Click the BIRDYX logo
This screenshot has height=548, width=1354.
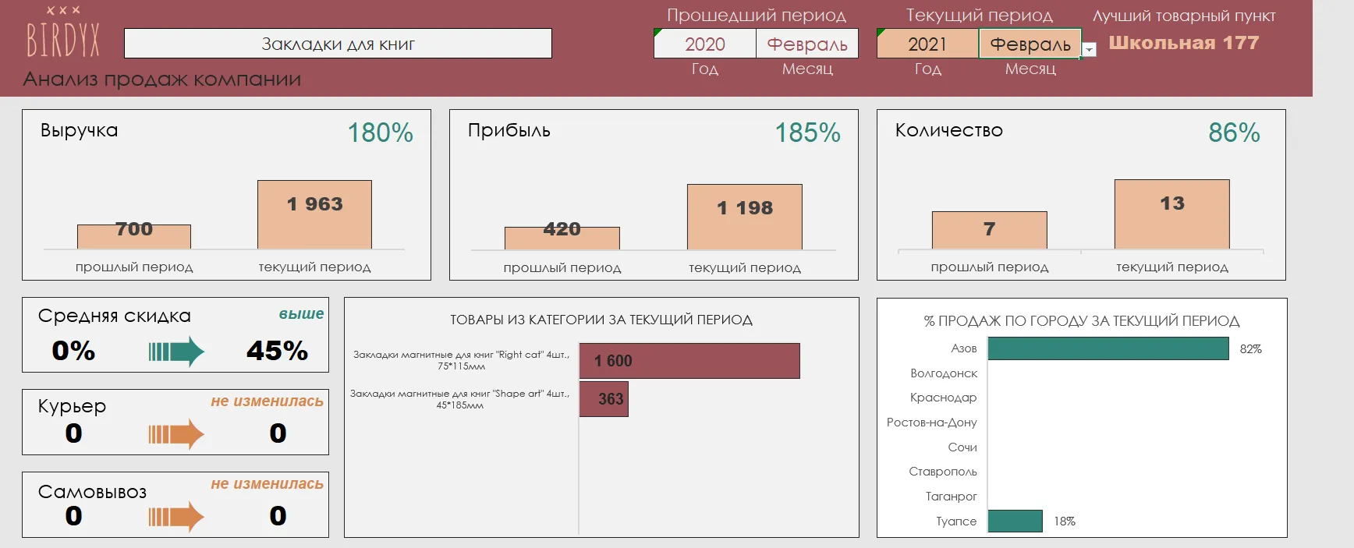tap(63, 32)
